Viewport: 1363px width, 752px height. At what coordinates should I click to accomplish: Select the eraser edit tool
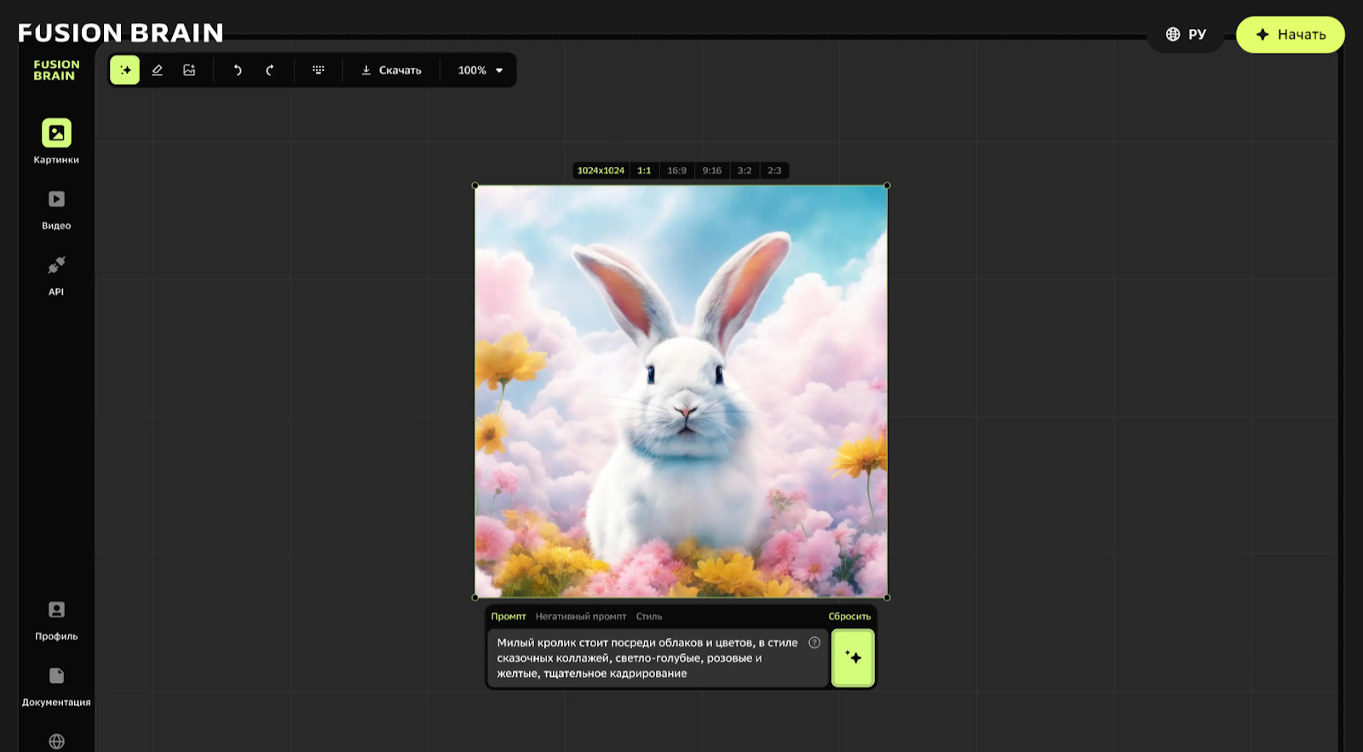tap(157, 70)
